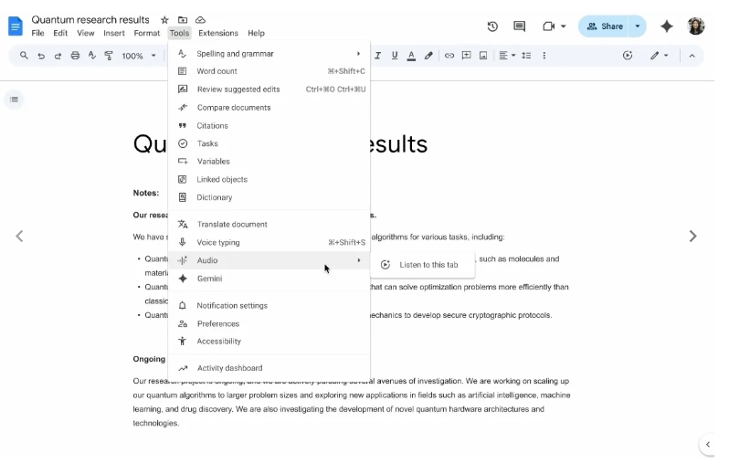Viewport: 729px width, 474px height.
Task: Open Notification settings
Action: [269, 306]
